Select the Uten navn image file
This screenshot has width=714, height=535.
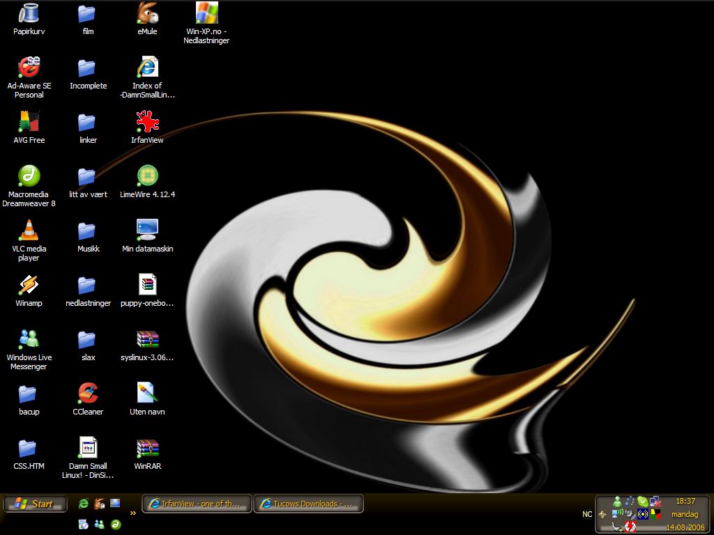[x=147, y=399]
